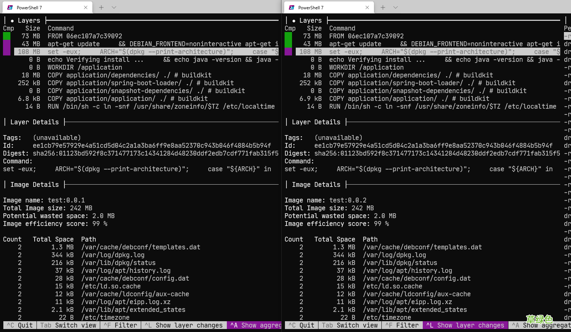Click Quit in the left dive status bar

pyautogui.click(x=19, y=325)
